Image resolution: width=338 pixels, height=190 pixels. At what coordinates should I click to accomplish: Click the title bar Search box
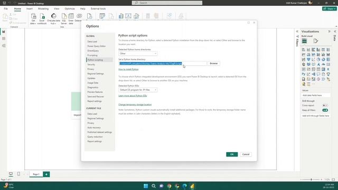(x=167, y=3)
